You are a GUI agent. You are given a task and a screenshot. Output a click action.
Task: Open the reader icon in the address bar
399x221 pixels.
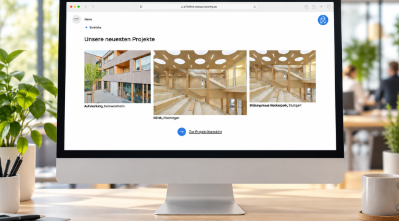[x=141, y=7]
